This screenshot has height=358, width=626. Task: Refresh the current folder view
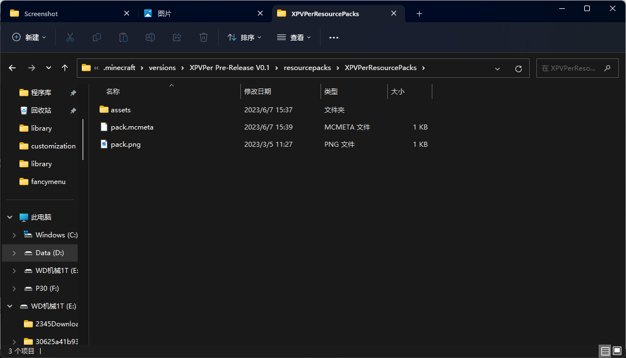(x=519, y=68)
